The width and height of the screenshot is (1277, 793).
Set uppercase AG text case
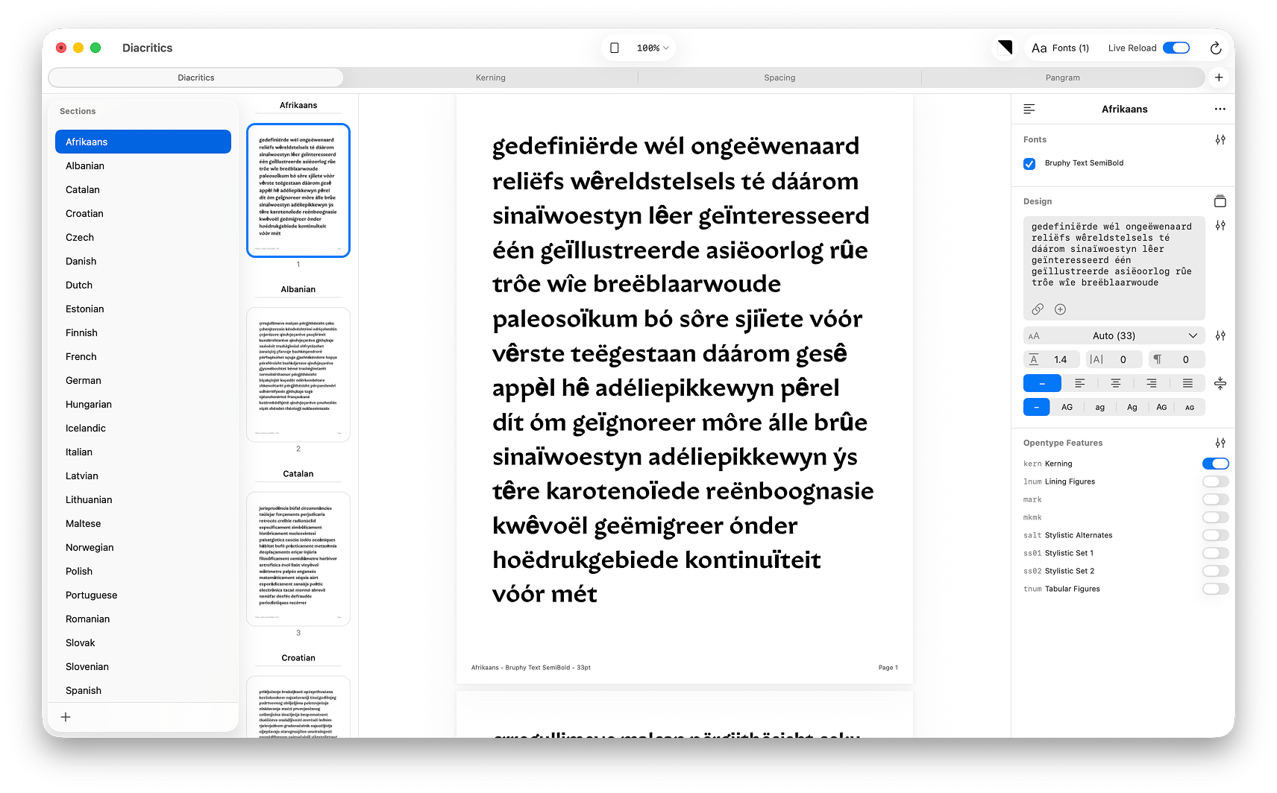[1067, 407]
